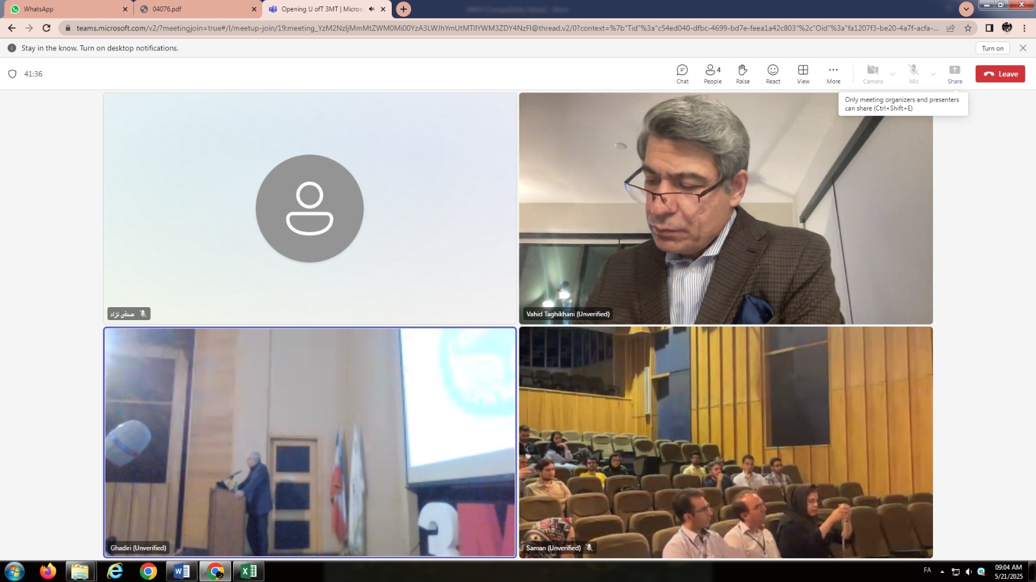This screenshot has width=1036, height=582.
Task: Leave the meeting
Action: click(1000, 74)
